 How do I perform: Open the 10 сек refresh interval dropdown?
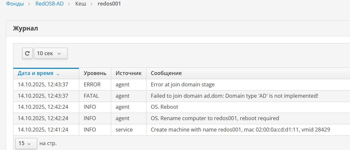click(x=51, y=53)
